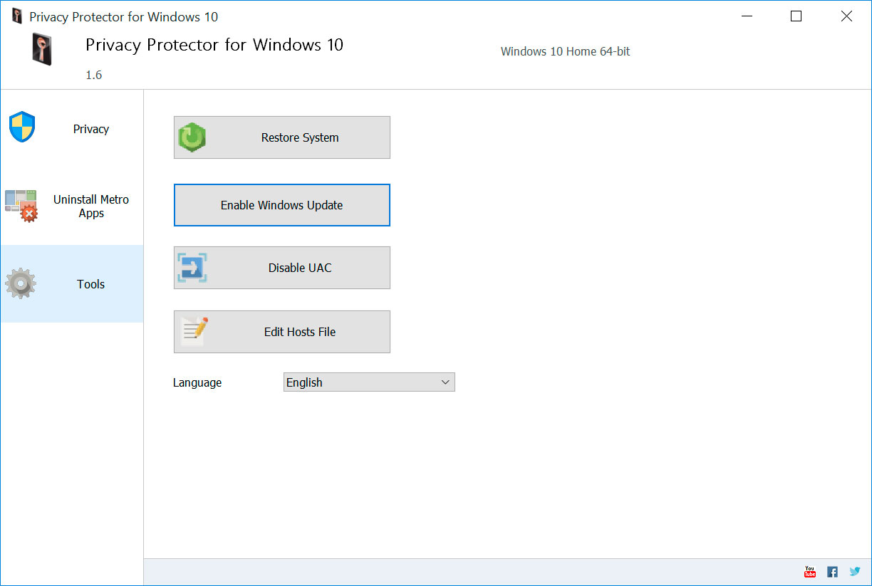Minimize the Privacy Protector window
The height and width of the screenshot is (586, 872).
pyautogui.click(x=747, y=16)
